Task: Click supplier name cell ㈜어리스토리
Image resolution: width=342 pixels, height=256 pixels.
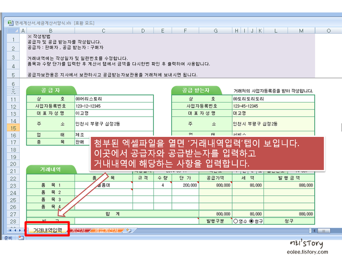Action: point(114,98)
